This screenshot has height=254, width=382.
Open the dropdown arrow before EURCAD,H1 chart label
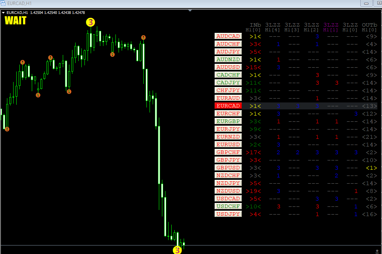tap(3, 13)
